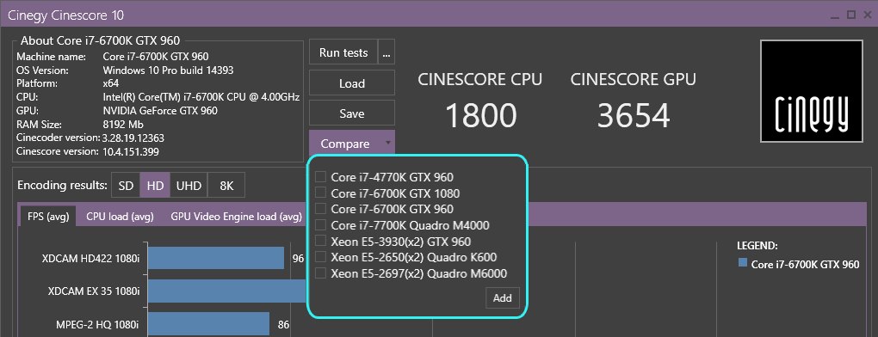Screen dimensions: 878x337
Task: Click the MPEG-2 HQ 1080i bar
Action: tap(209, 323)
